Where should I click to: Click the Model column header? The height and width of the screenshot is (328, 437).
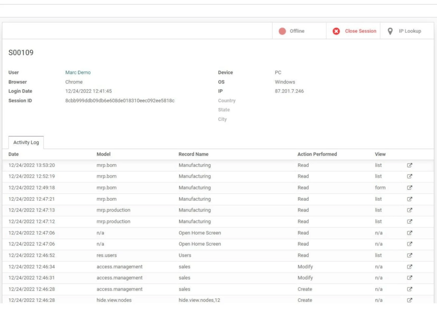(103, 154)
